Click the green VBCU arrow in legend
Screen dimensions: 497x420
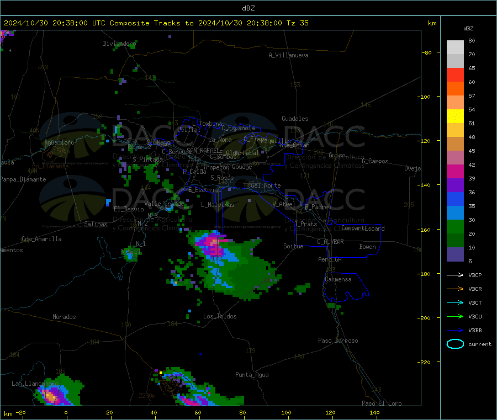(455, 316)
